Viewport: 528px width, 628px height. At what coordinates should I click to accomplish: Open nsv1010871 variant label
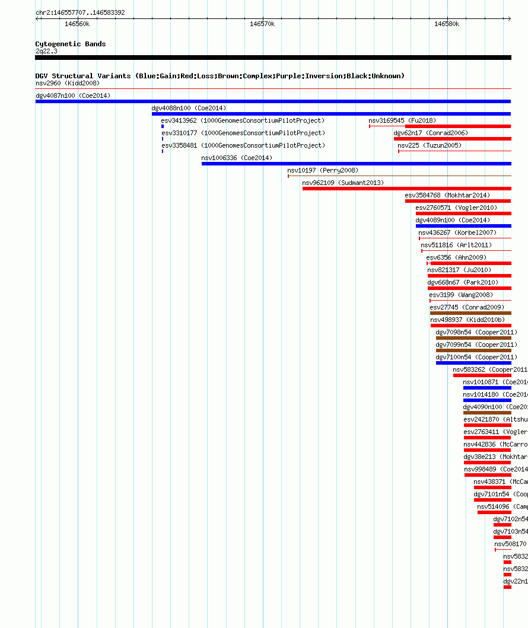tap(495, 382)
